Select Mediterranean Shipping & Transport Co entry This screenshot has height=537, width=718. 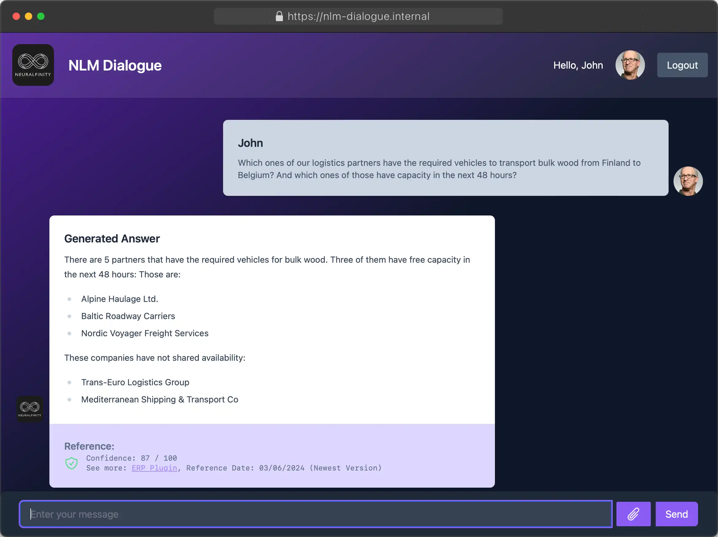pos(160,399)
